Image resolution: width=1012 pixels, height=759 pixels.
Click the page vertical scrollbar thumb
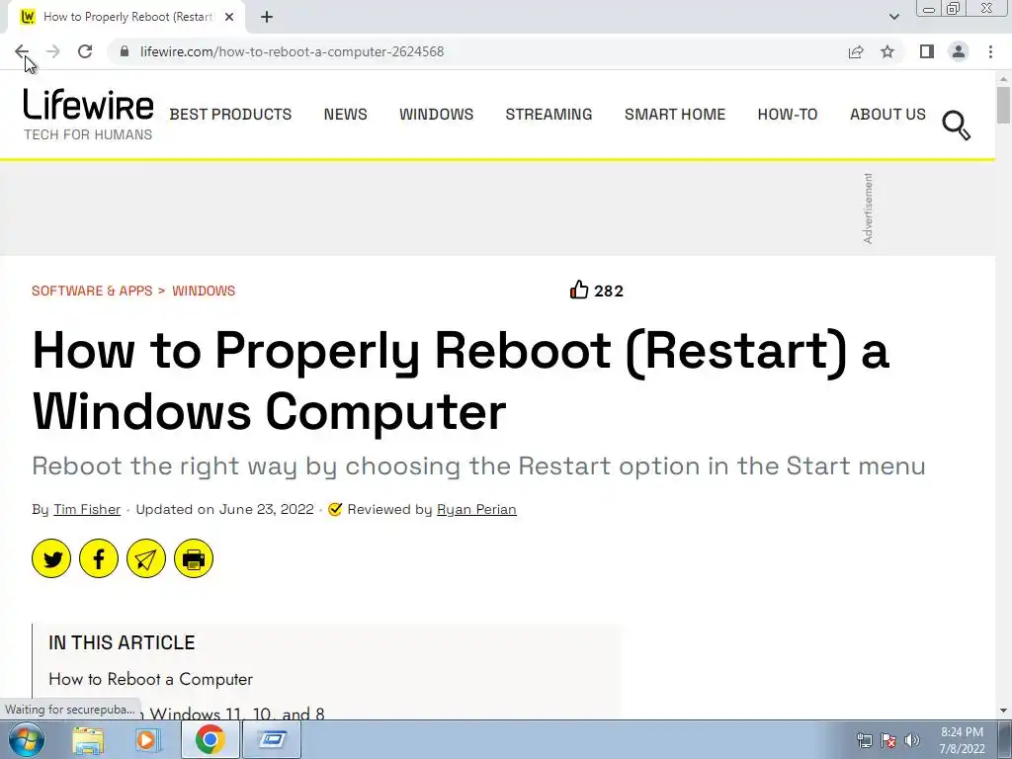click(x=1003, y=105)
